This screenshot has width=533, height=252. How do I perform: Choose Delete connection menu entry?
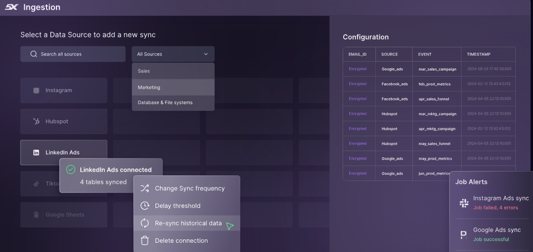(x=187, y=240)
